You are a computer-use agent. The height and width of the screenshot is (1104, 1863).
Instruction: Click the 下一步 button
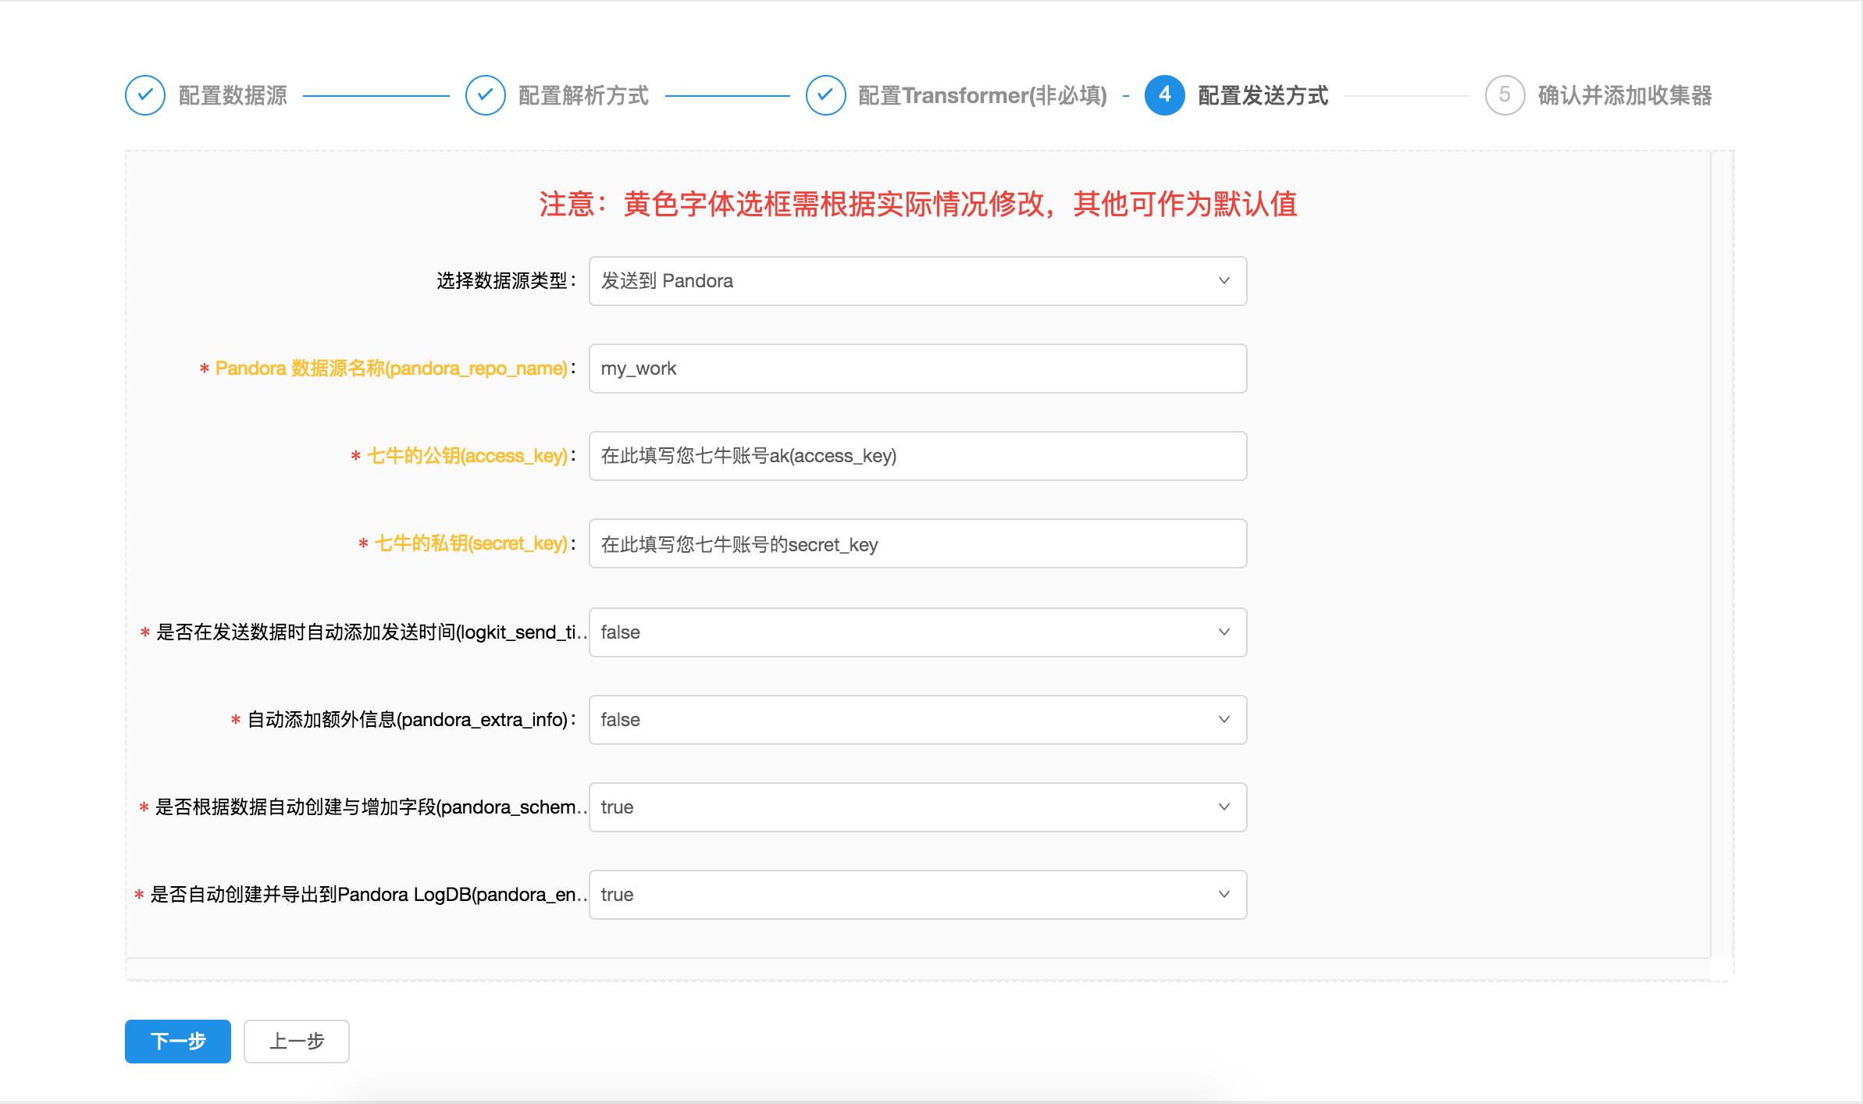pos(178,1042)
